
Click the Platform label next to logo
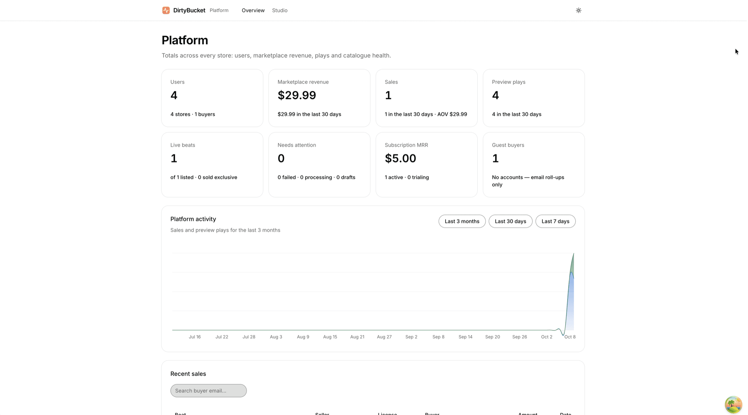click(219, 10)
